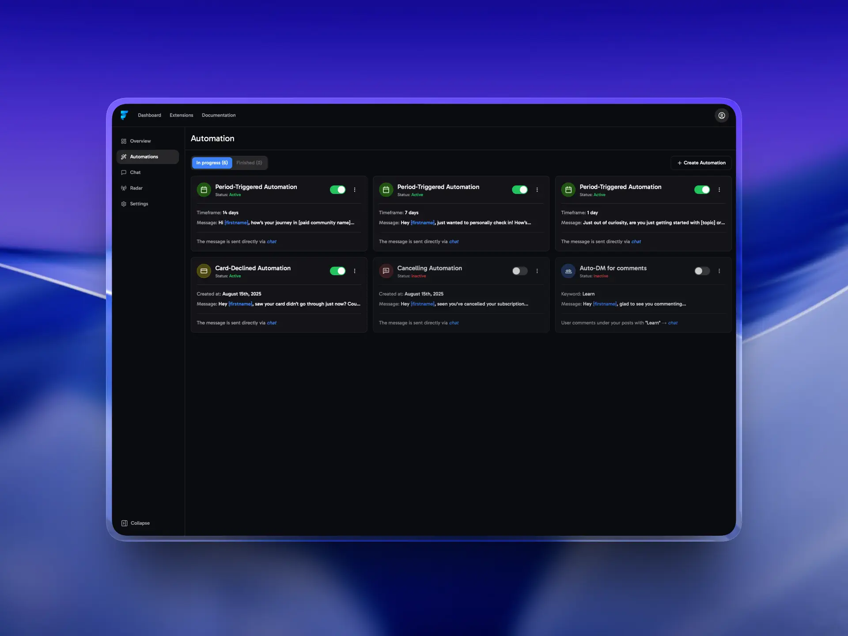Click the Card-Declined Automation card icon
This screenshot has width=848, height=636.
click(x=204, y=271)
